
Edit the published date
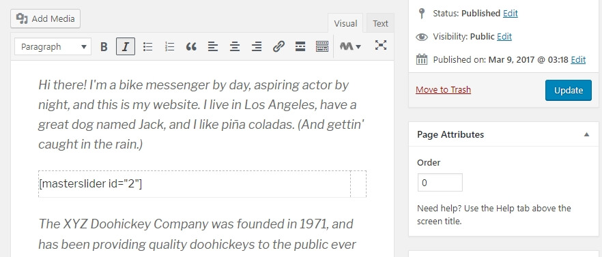click(578, 60)
